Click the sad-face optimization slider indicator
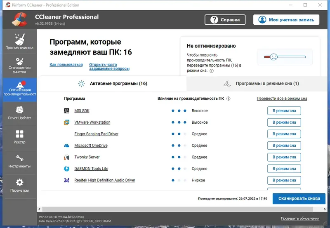 273,57
